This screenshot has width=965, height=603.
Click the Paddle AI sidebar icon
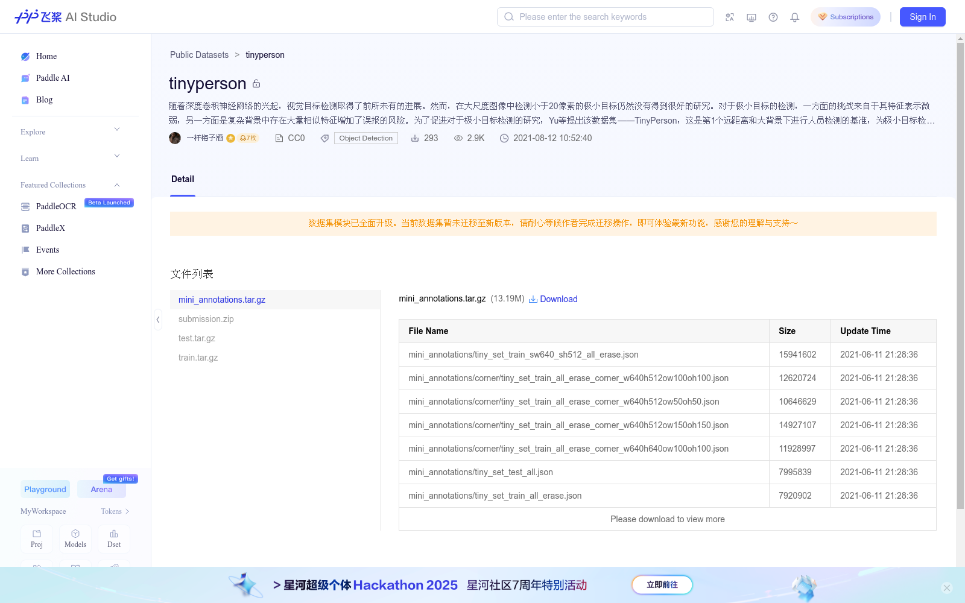click(x=25, y=78)
